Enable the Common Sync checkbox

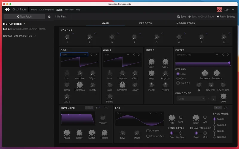(x=148, y=136)
